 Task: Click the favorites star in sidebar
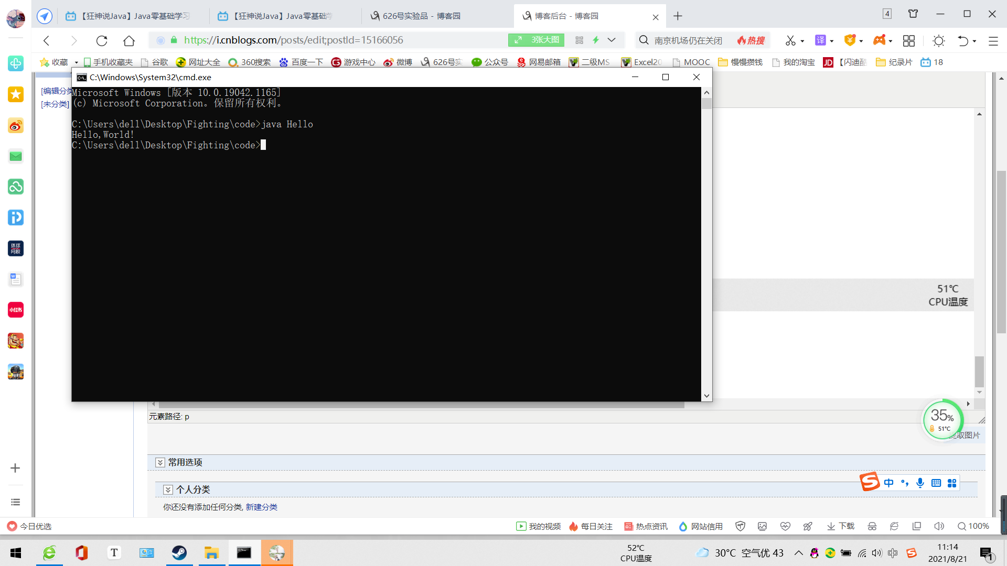click(x=16, y=94)
